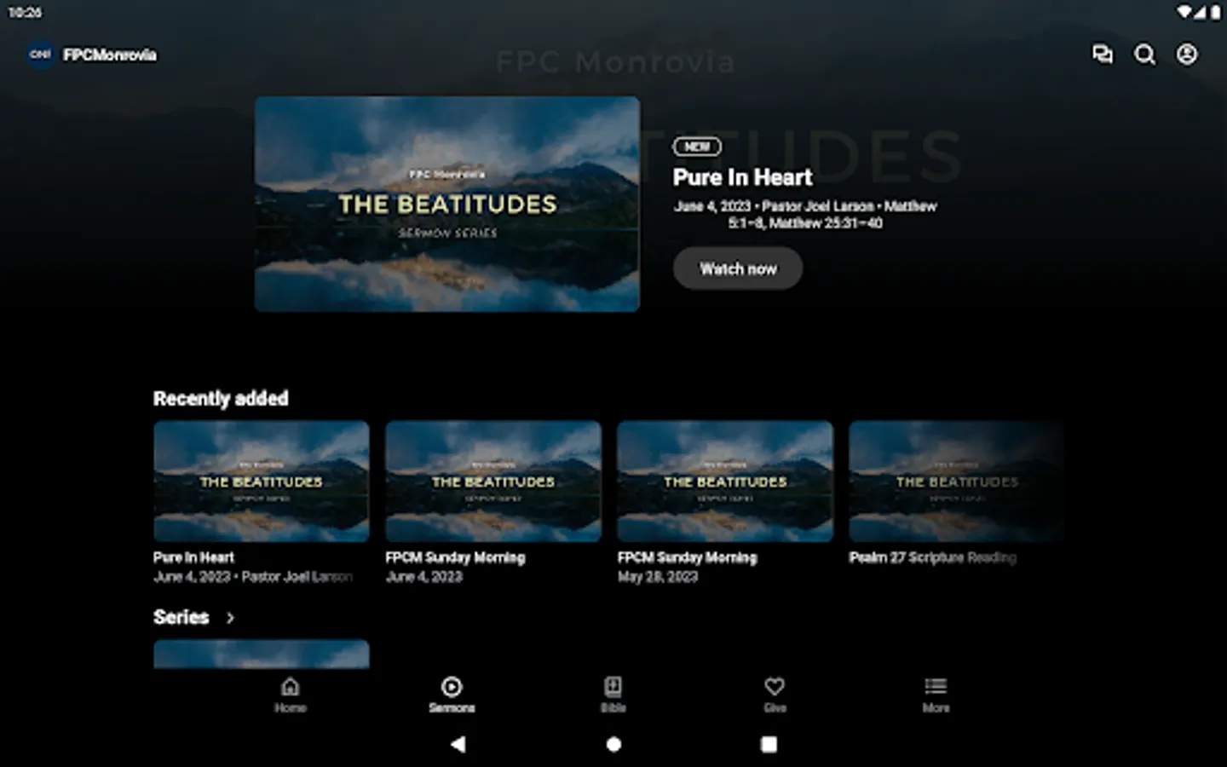This screenshot has height=767, width=1227.
Task: Open Pure in Heart recently added thumbnail
Action: [x=262, y=482]
